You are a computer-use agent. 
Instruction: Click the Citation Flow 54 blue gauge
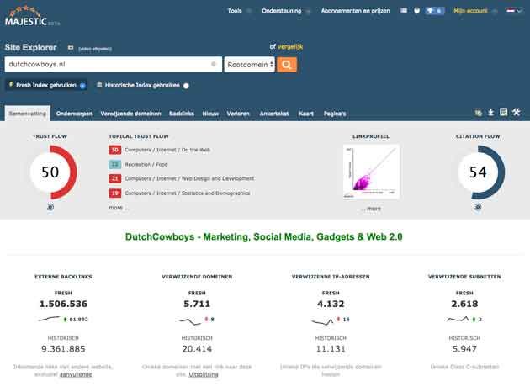click(478, 172)
